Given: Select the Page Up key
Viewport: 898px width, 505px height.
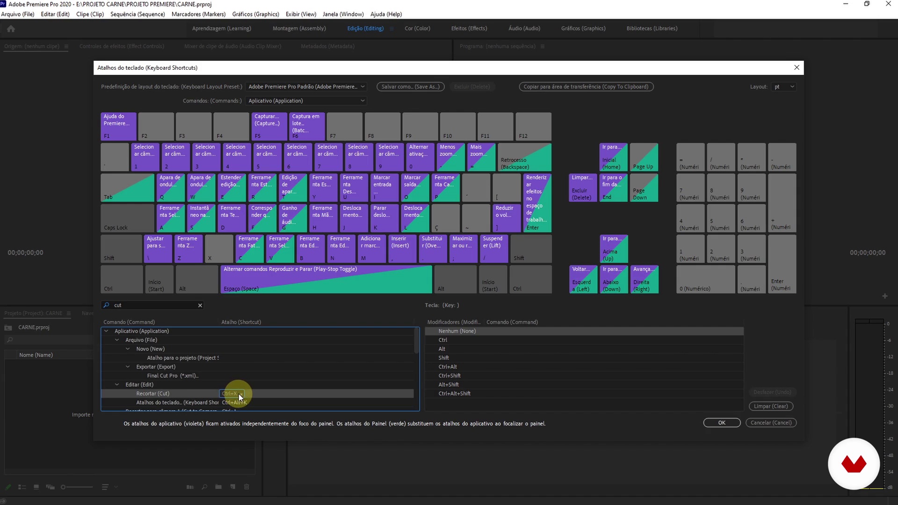Looking at the screenshot, I should click(x=644, y=157).
